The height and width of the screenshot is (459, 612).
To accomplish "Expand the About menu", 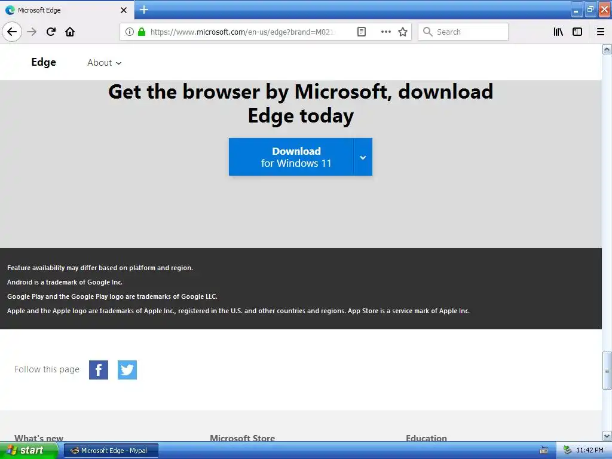I will click(x=104, y=63).
